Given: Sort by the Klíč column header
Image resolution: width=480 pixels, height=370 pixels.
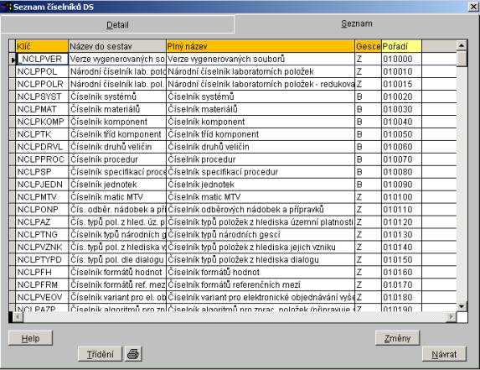Looking at the screenshot, I should pyautogui.click(x=42, y=46).
